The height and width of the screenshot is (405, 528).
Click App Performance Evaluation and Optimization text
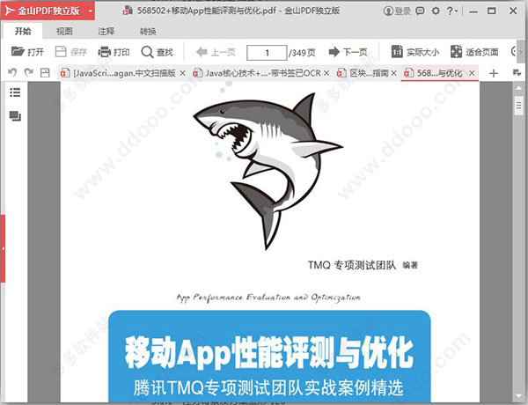click(268, 298)
